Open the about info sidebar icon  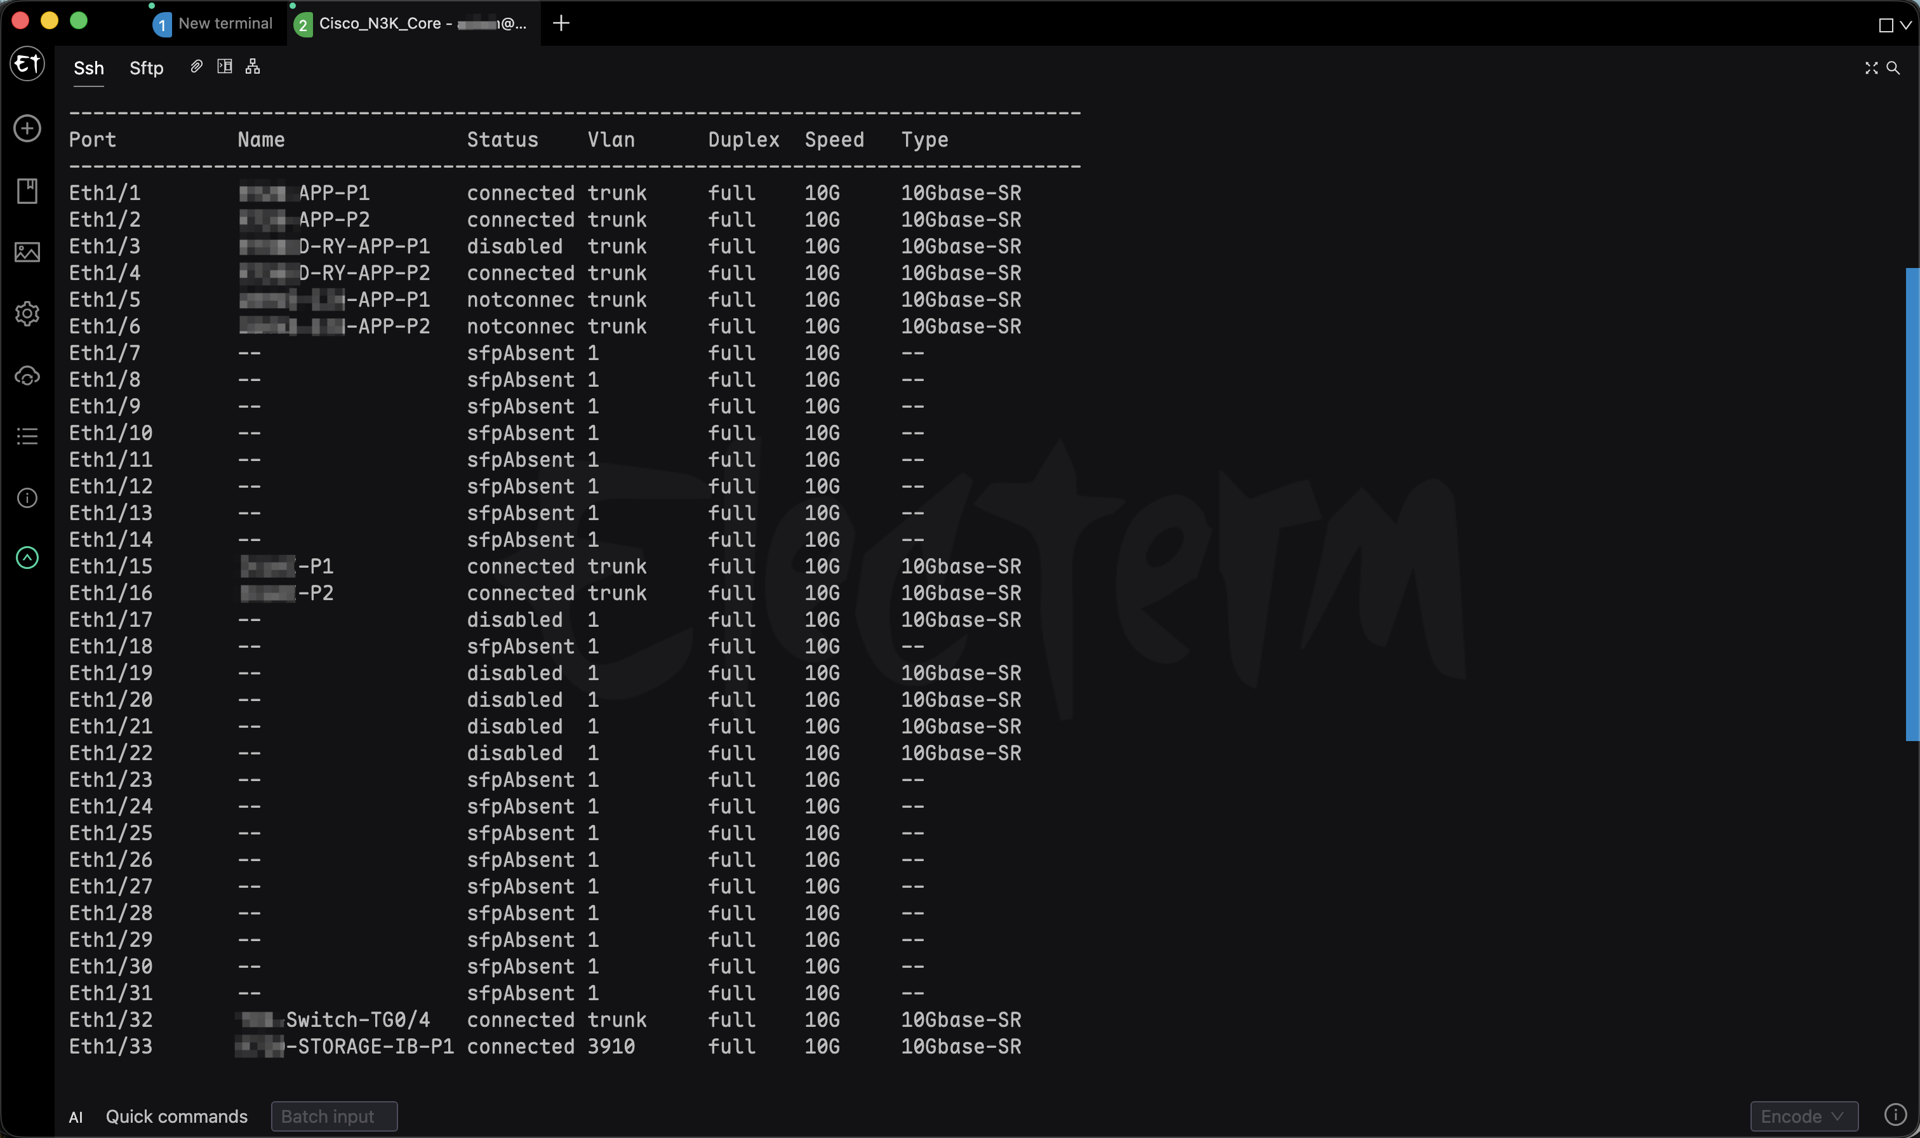[27, 499]
